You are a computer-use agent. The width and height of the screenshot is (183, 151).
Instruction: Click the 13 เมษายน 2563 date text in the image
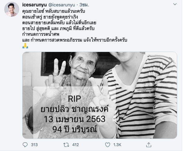click(x=75, y=119)
